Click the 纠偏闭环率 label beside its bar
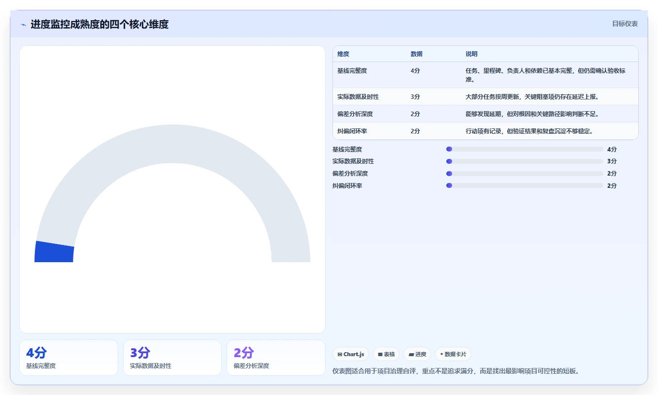Image resolution: width=658 pixels, height=395 pixels. point(347,186)
